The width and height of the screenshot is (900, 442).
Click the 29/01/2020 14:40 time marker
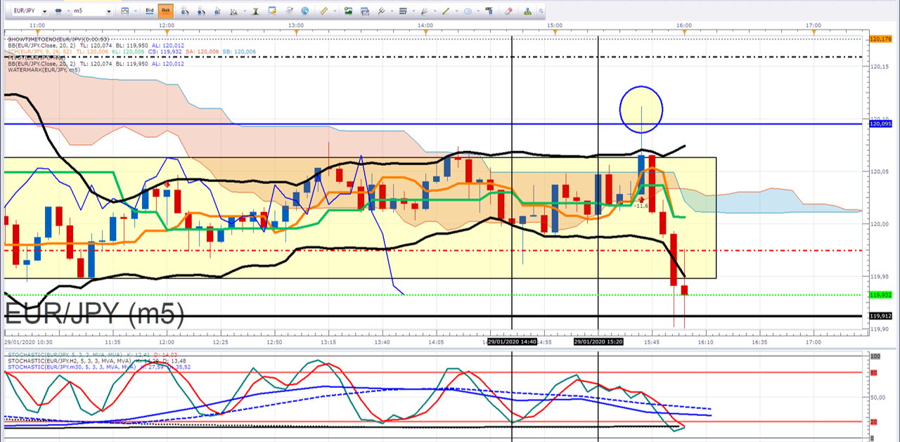point(513,342)
